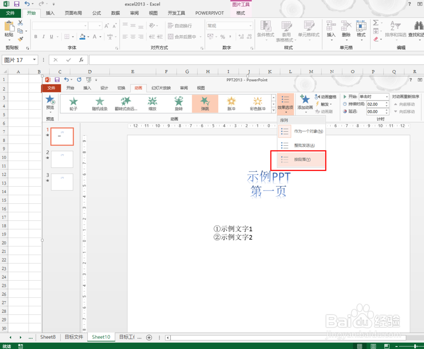Click the Cut scissors icon in Excel
424x349 pixels.
20,23
